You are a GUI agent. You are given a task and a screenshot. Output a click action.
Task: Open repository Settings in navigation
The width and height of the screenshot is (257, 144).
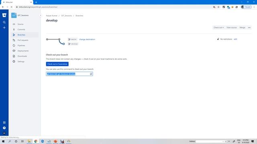[x=21, y=62]
